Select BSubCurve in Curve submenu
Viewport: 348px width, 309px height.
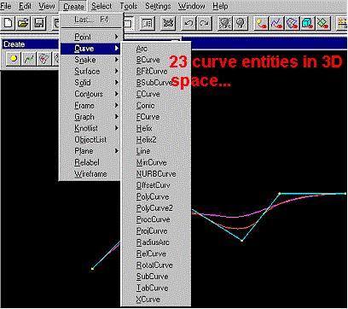[x=156, y=83]
